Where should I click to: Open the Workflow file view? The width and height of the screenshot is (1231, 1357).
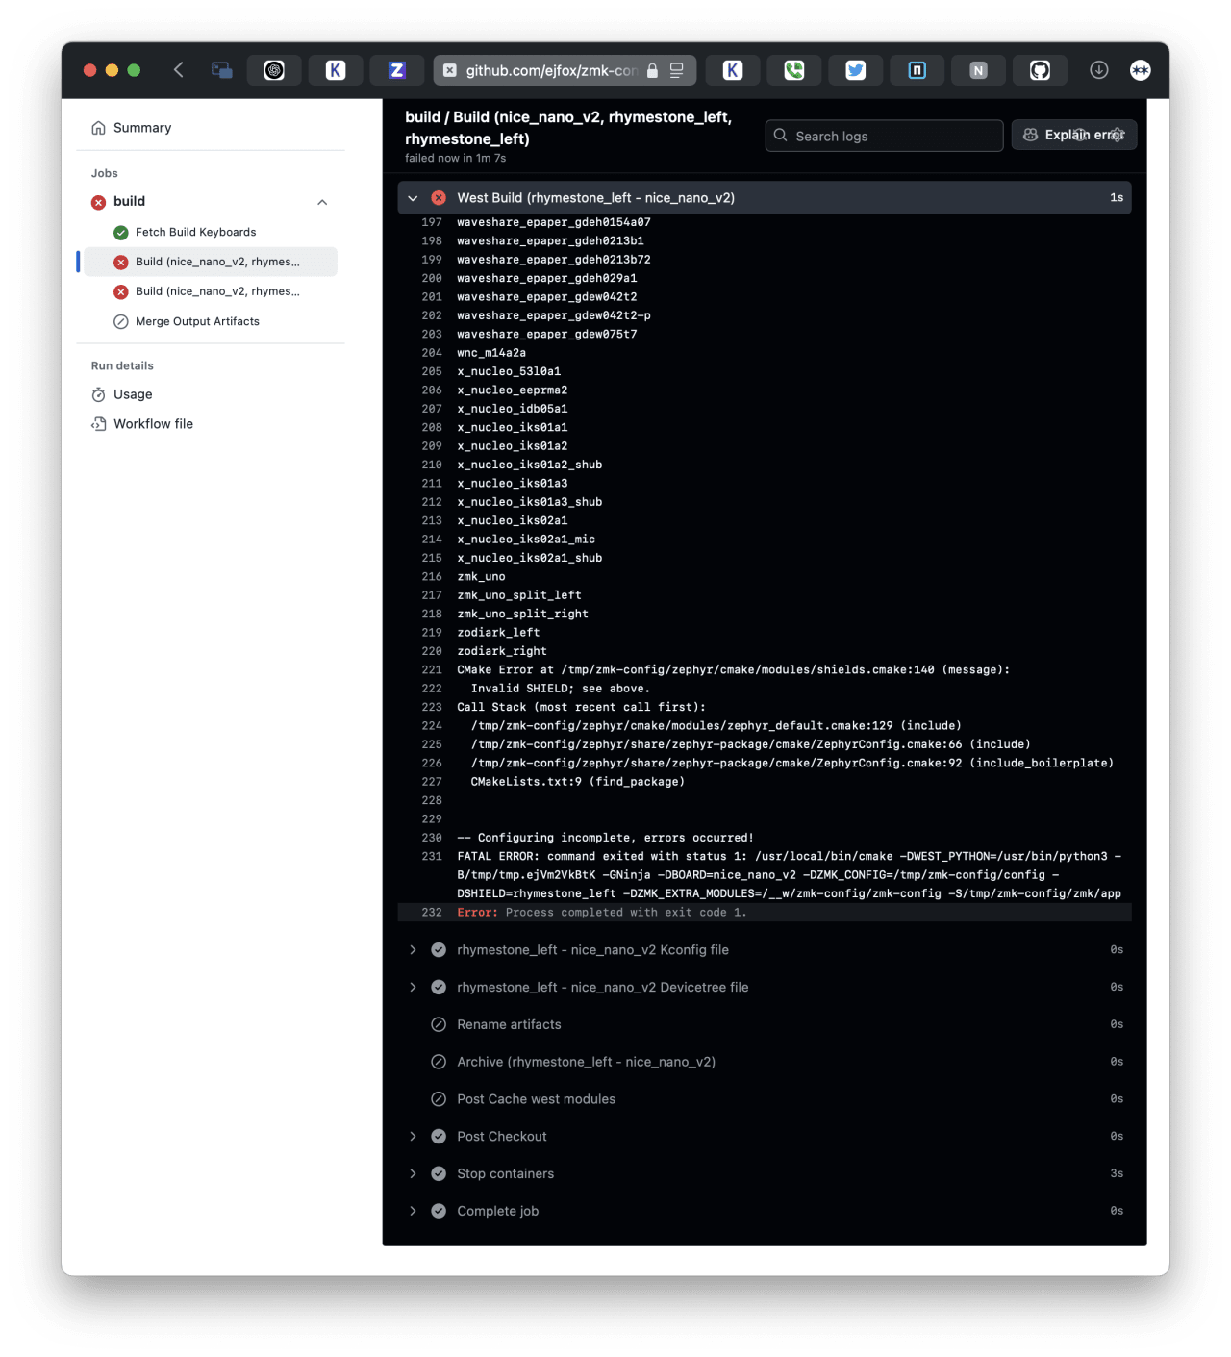point(153,423)
